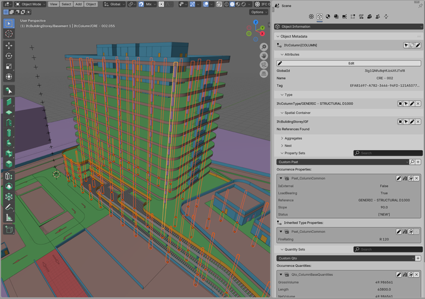Viewport: 425px width, 299px height.
Task: Open the Object Mode dropdown
Action: pyautogui.click(x=30, y=4)
